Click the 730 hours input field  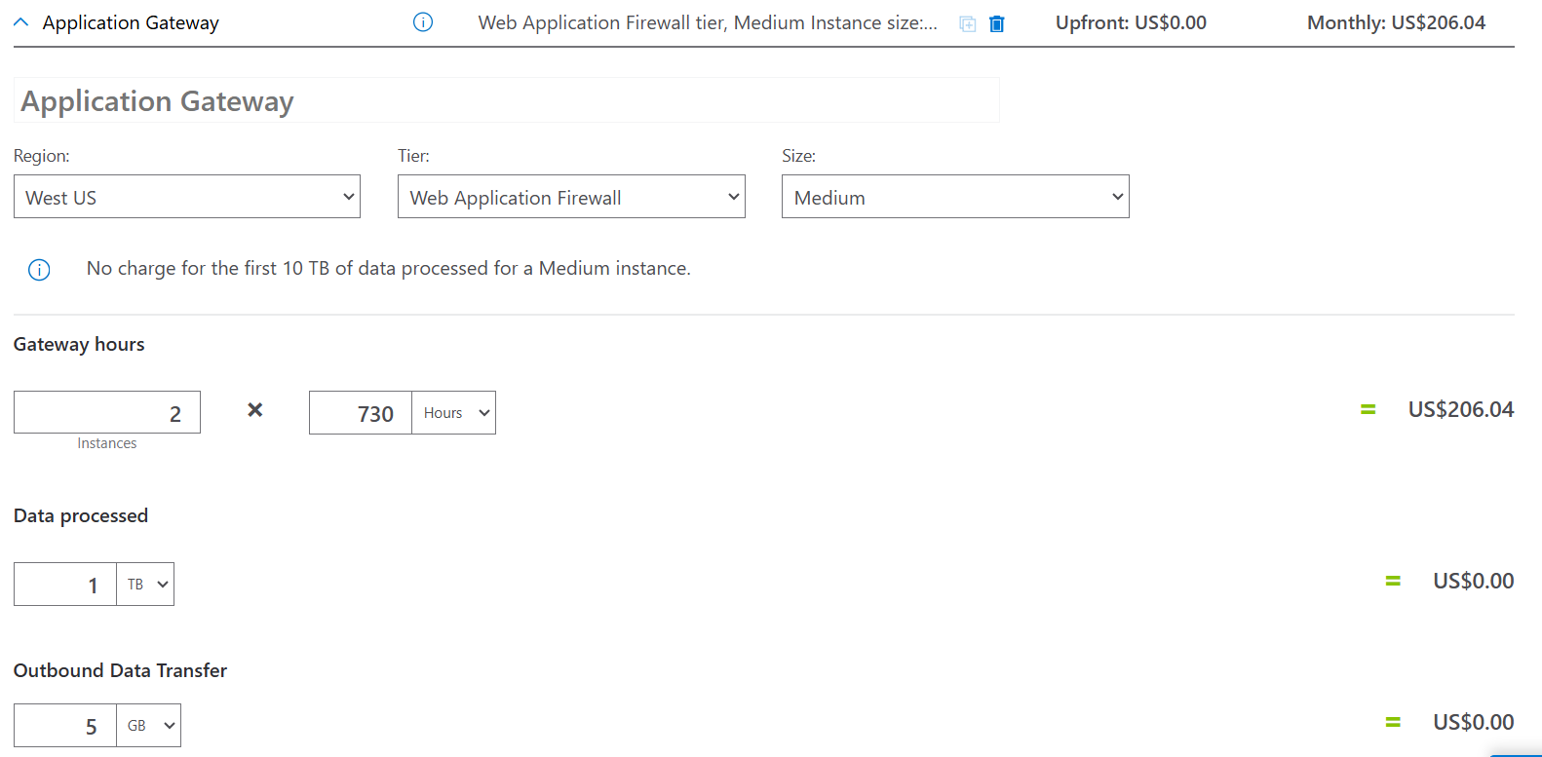[x=361, y=413]
